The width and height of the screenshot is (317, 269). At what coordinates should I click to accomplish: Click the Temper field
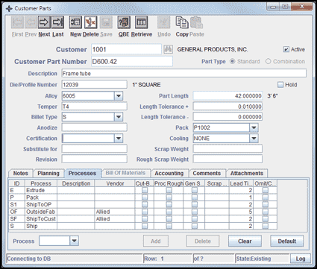point(94,107)
